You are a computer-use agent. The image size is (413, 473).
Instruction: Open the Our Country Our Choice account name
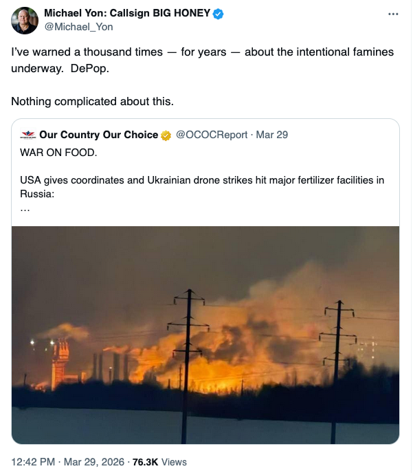click(x=99, y=135)
